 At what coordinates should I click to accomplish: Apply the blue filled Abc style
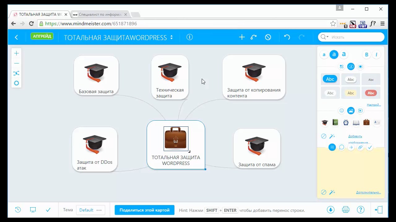(330, 79)
